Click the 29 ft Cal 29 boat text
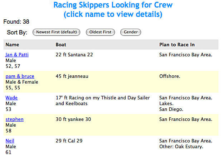The height and width of the screenshot is (155, 222). (69, 141)
